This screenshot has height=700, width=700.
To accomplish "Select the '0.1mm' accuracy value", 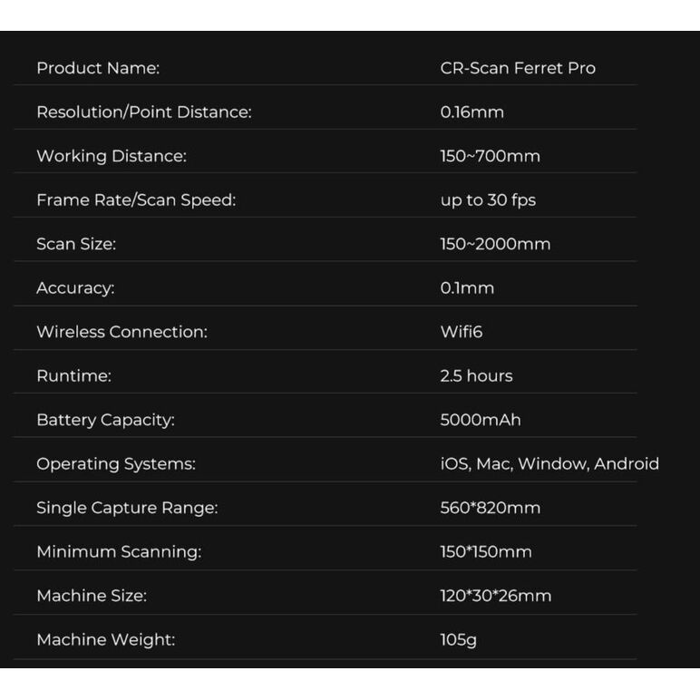I will click(x=467, y=288).
